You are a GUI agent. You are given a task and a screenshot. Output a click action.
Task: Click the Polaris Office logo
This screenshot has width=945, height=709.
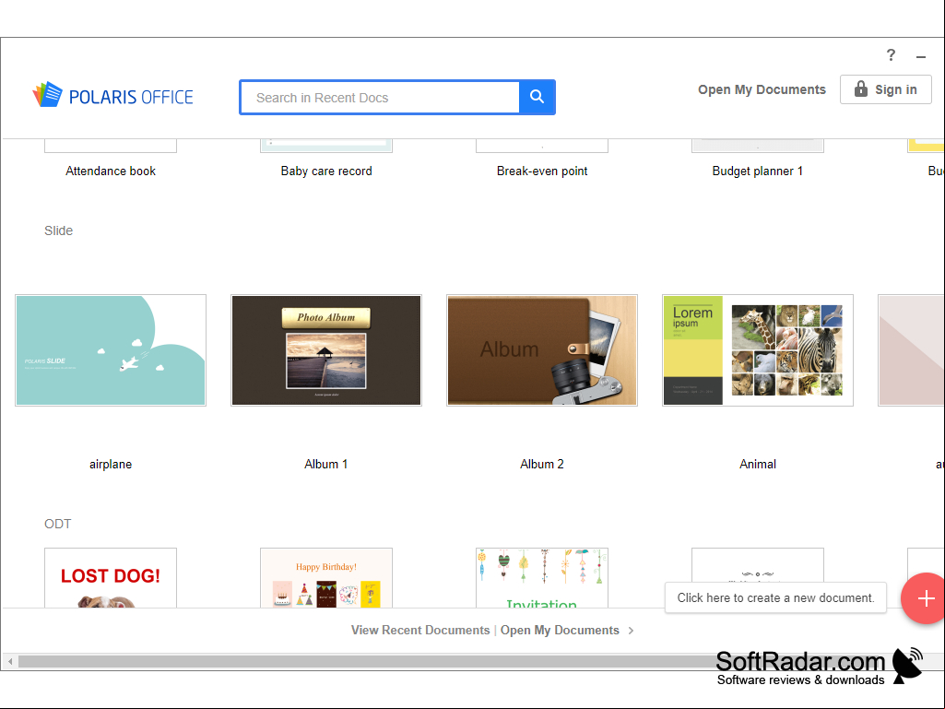coord(113,95)
